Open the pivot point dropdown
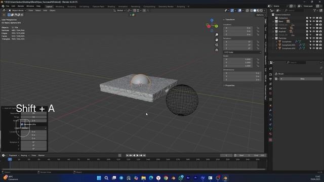 tap(130, 11)
